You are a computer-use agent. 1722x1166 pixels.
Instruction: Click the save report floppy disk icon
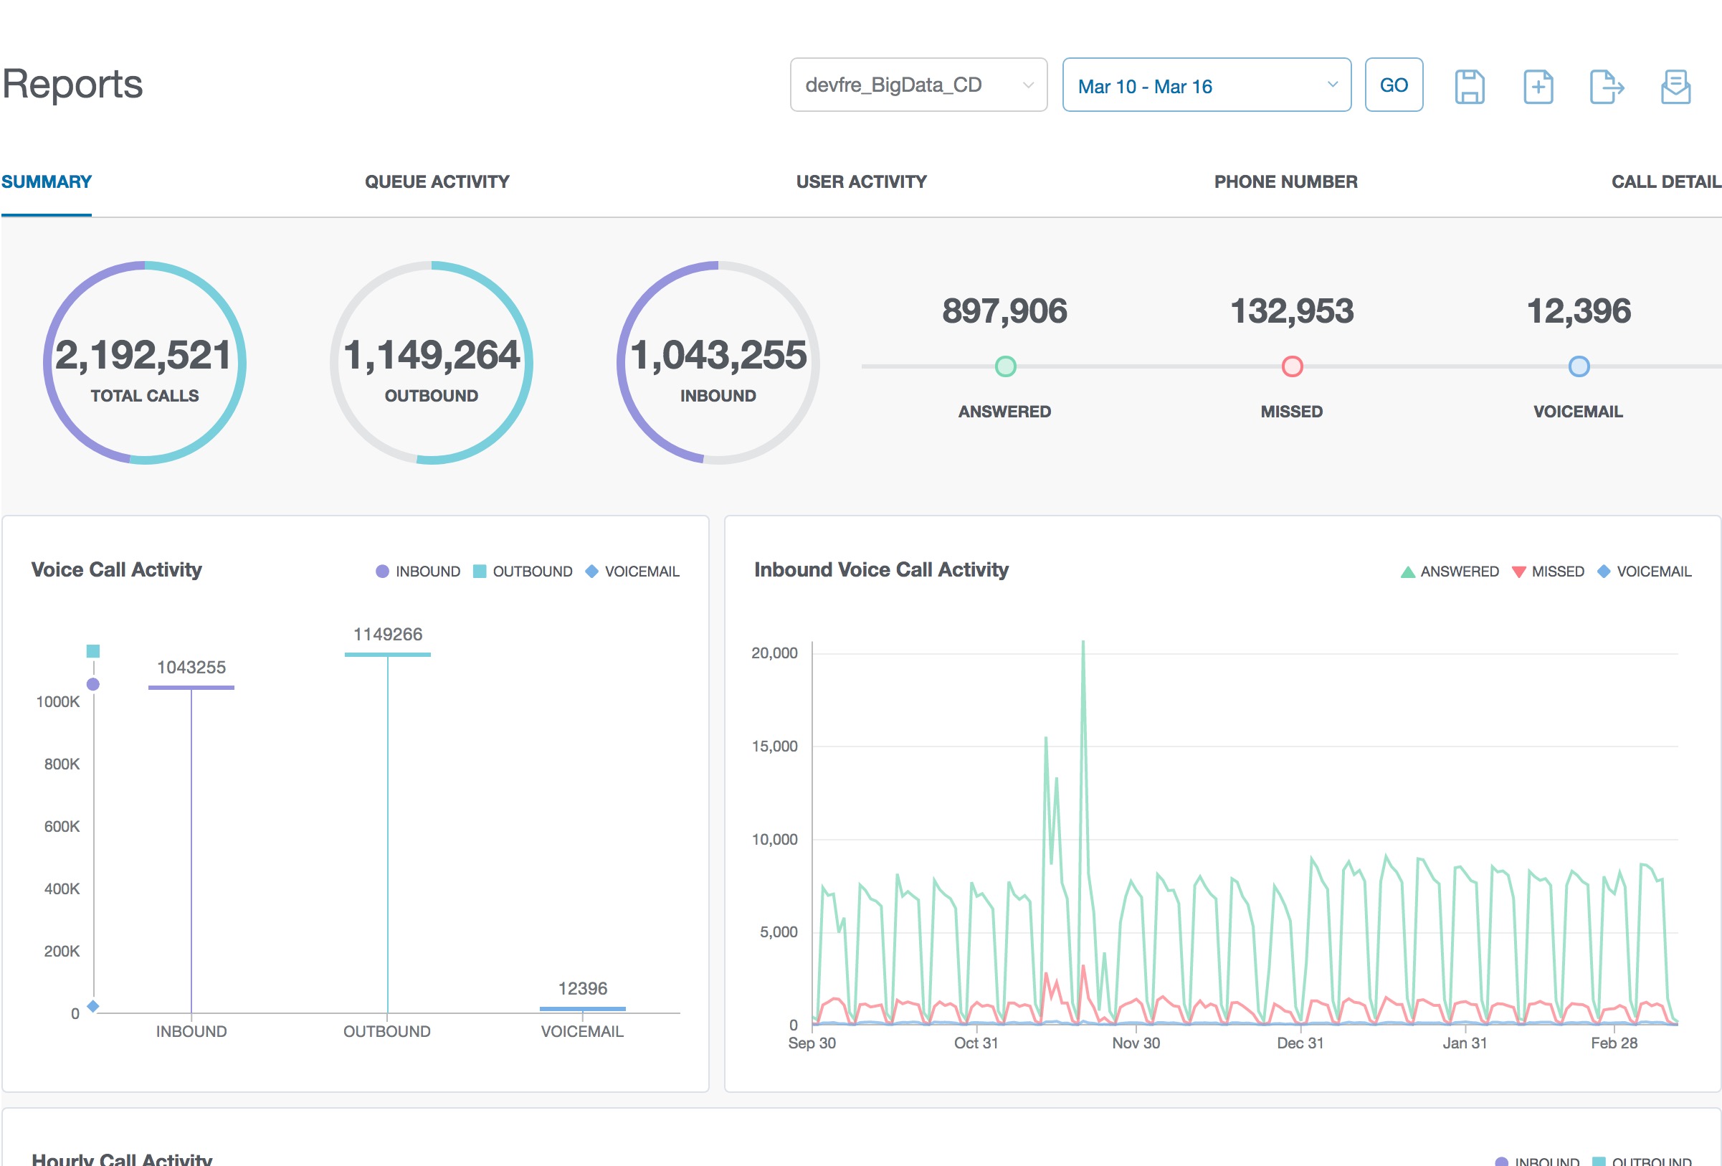(1470, 87)
